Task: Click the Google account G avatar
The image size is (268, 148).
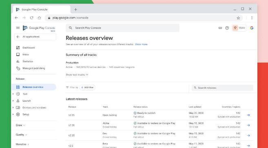Action: (252, 28)
